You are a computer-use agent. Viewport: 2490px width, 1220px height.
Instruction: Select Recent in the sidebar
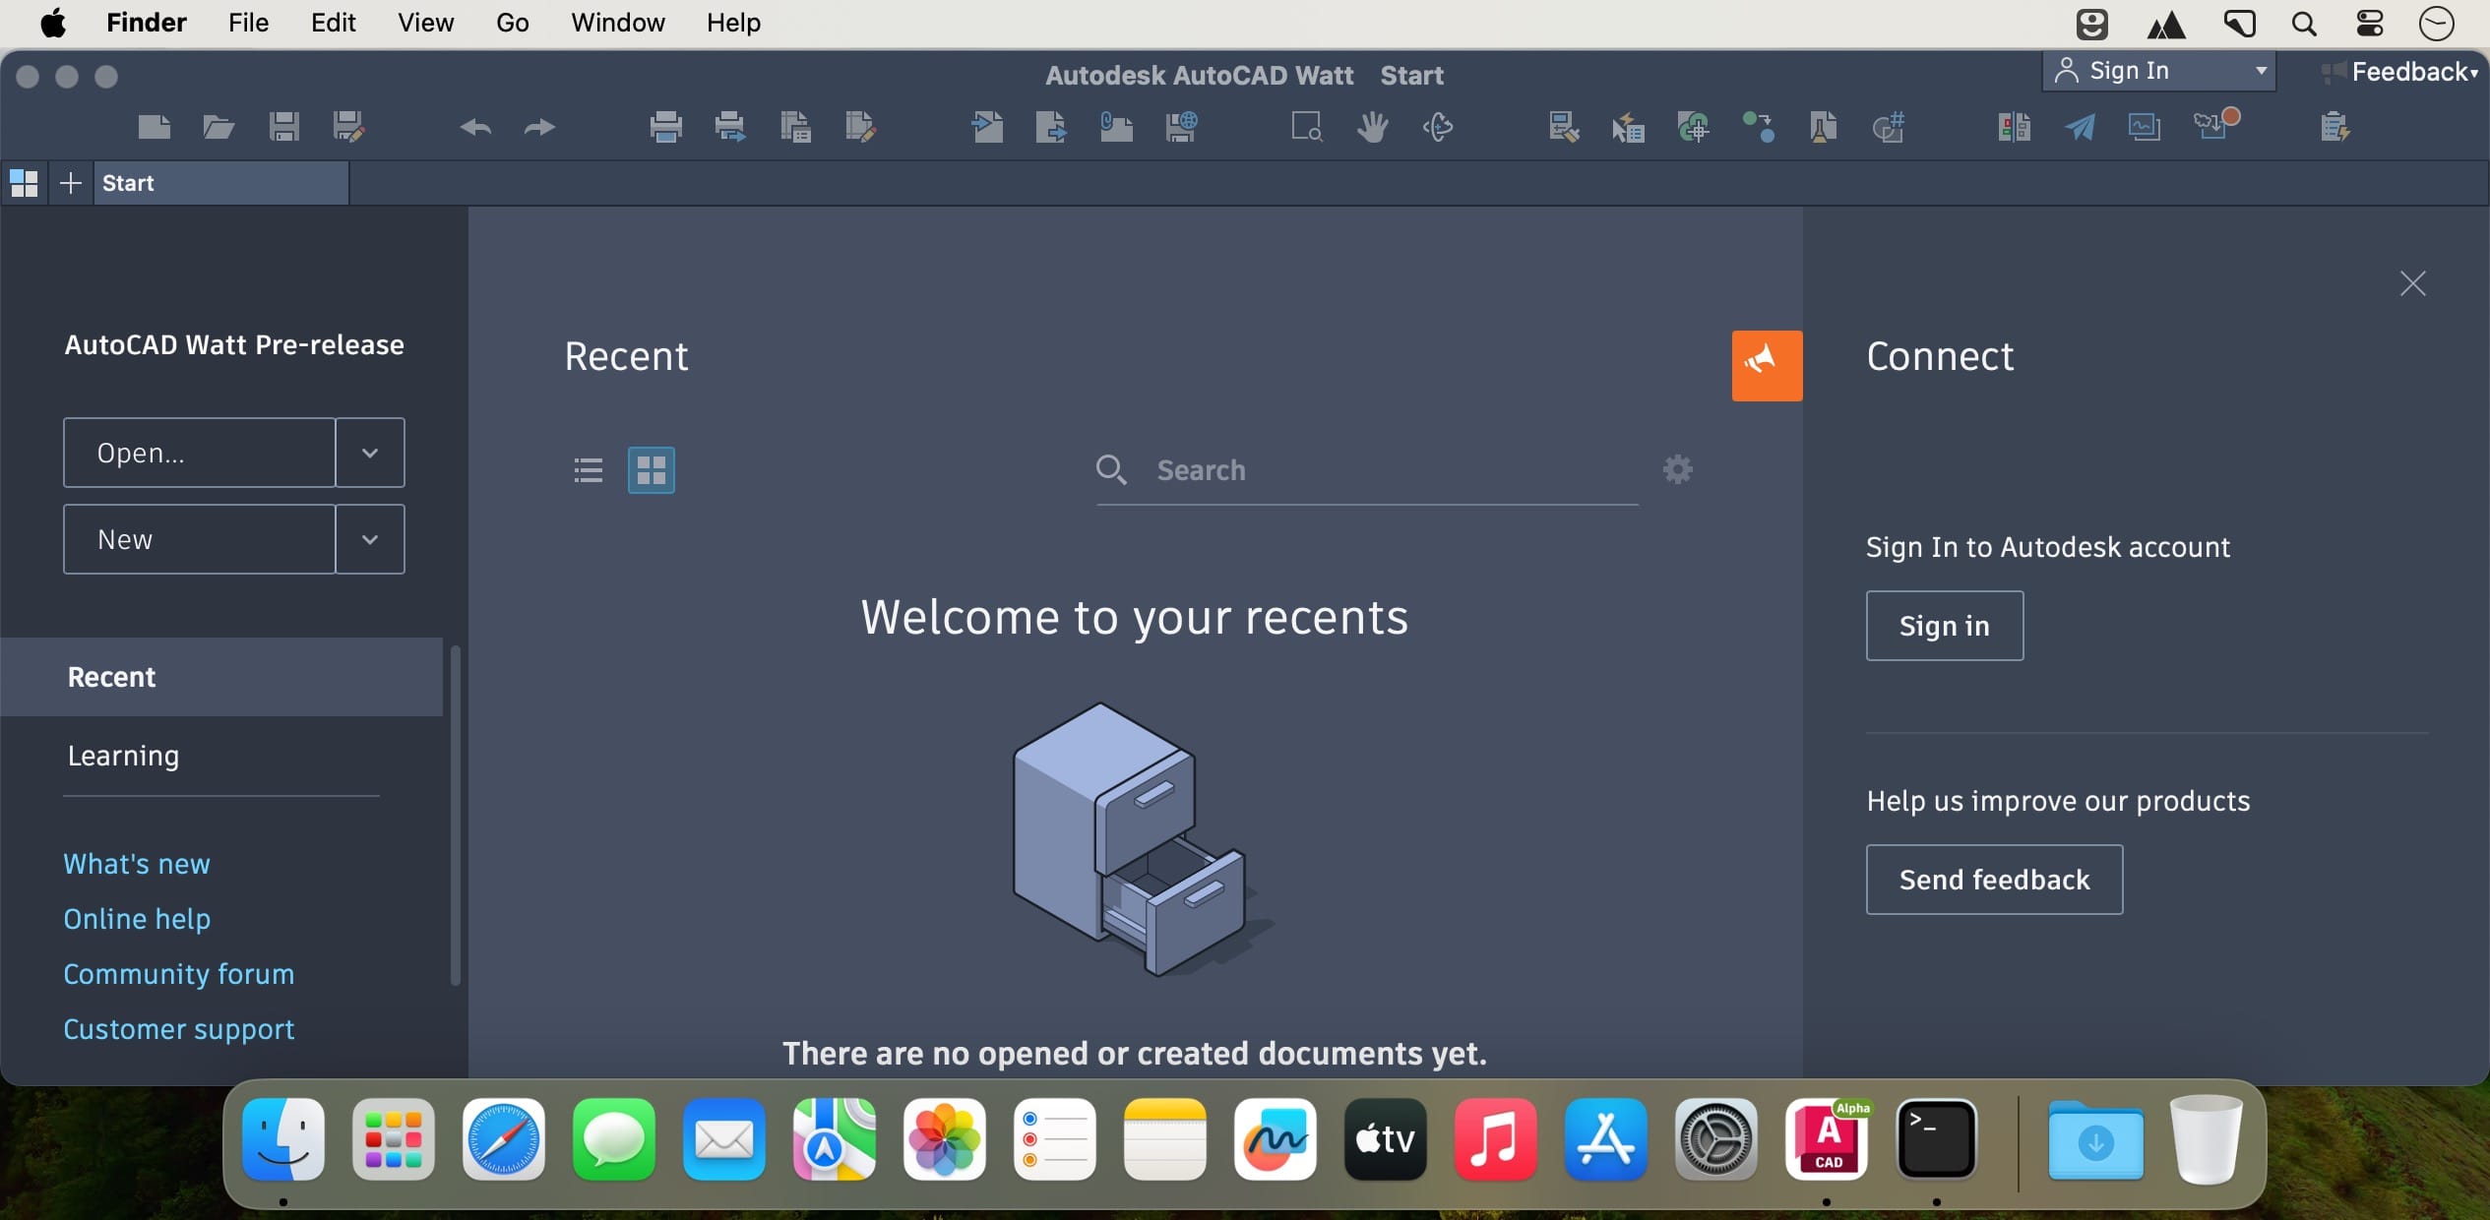click(221, 677)
